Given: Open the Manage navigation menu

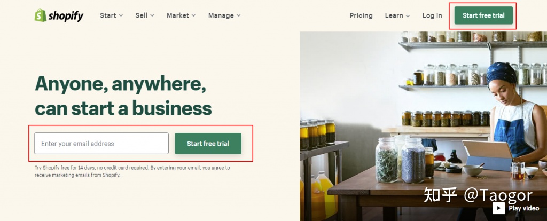Looking at the screenshot, I should point(224,15).
